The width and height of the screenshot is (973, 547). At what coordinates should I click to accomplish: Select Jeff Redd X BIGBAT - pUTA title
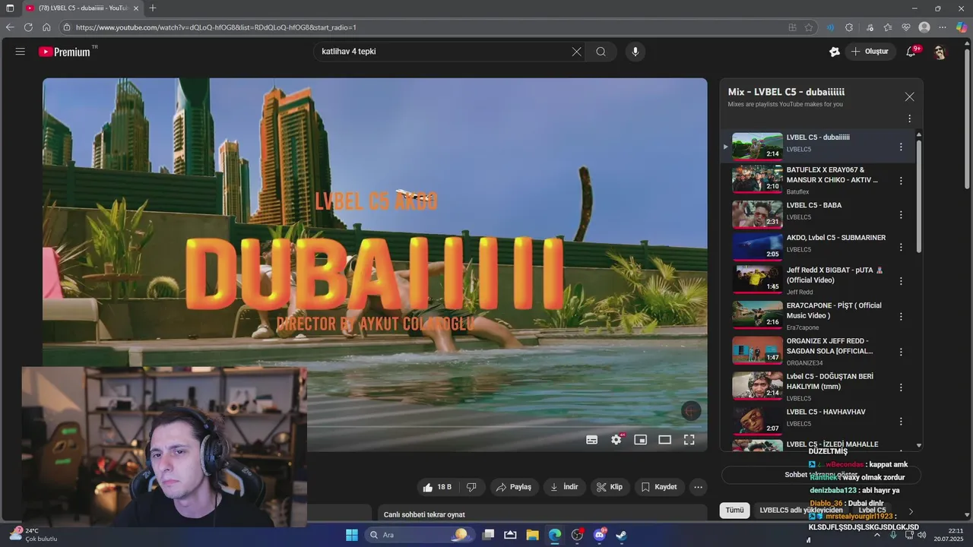click(835, 275)
